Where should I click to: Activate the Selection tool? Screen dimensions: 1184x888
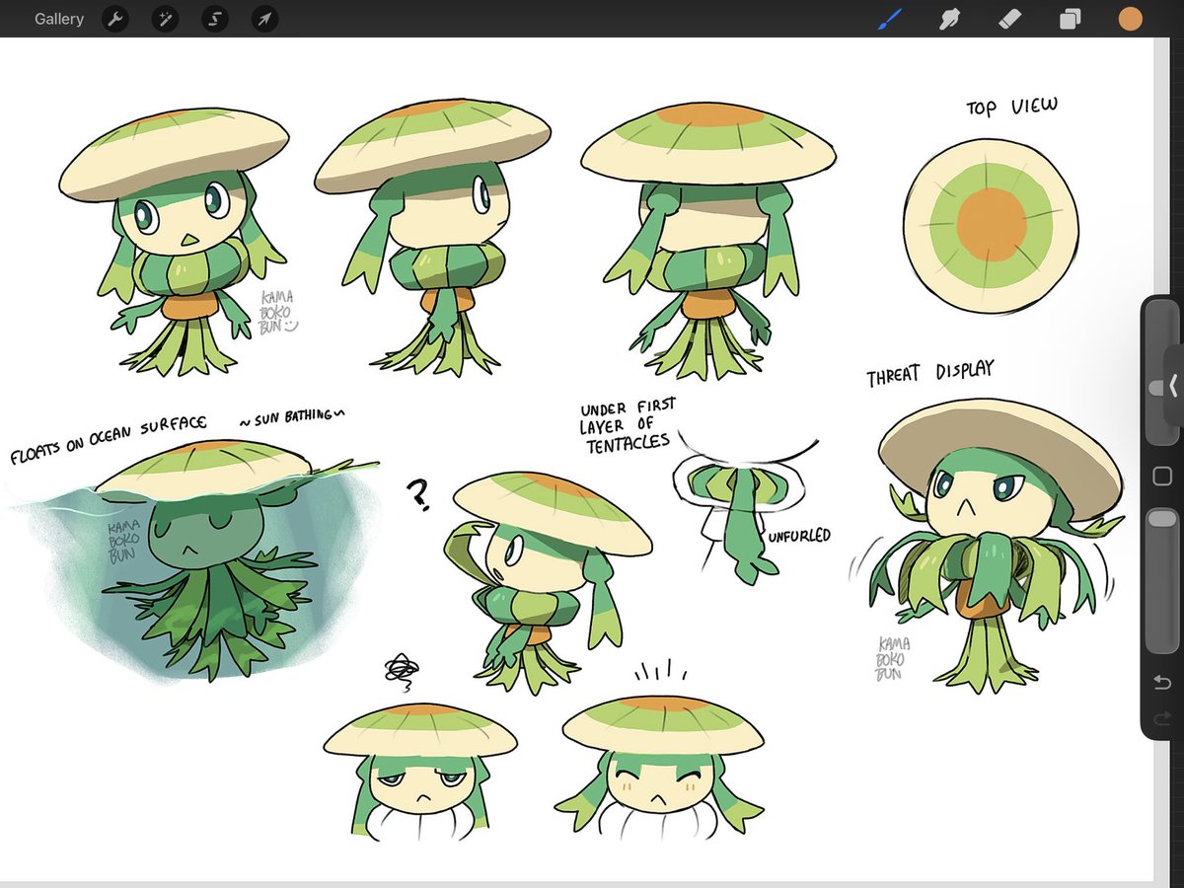(214, 19)
